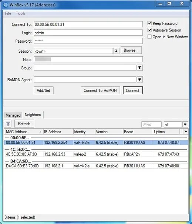This screenshot has width=192, height=224.
Task: Sort by Uptime column header
Action: coord(166,132)
